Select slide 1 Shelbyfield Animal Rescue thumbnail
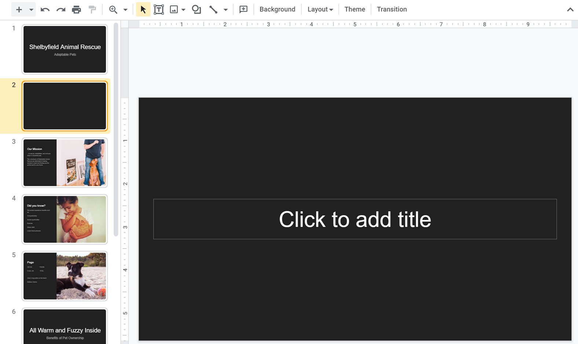 [65, 49]
